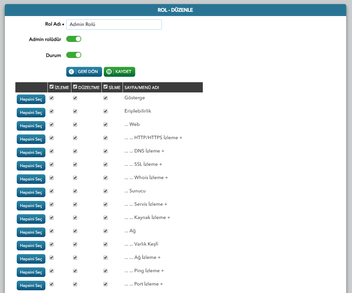352x293 pixels.
Task: Click the ROL - DÜZENLE title bar
Action: tap(175, 10)
